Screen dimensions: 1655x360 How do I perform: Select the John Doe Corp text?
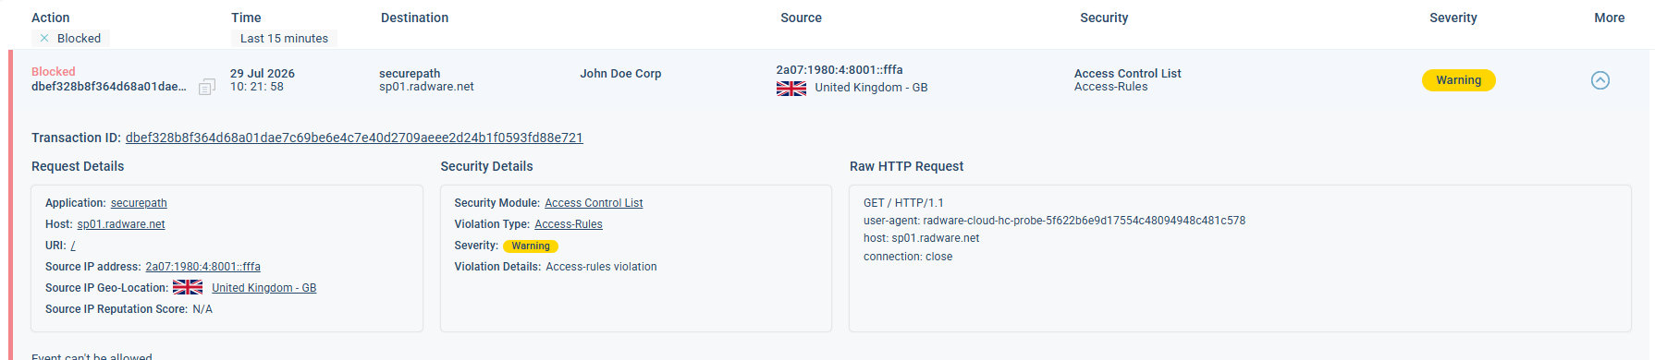(620, 74)
